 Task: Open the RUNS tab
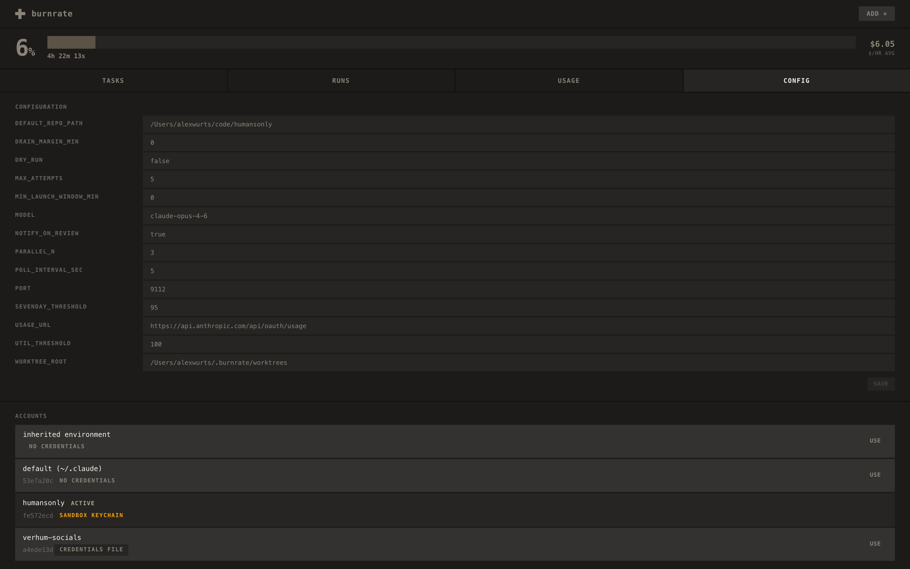(x=341, y=81)
